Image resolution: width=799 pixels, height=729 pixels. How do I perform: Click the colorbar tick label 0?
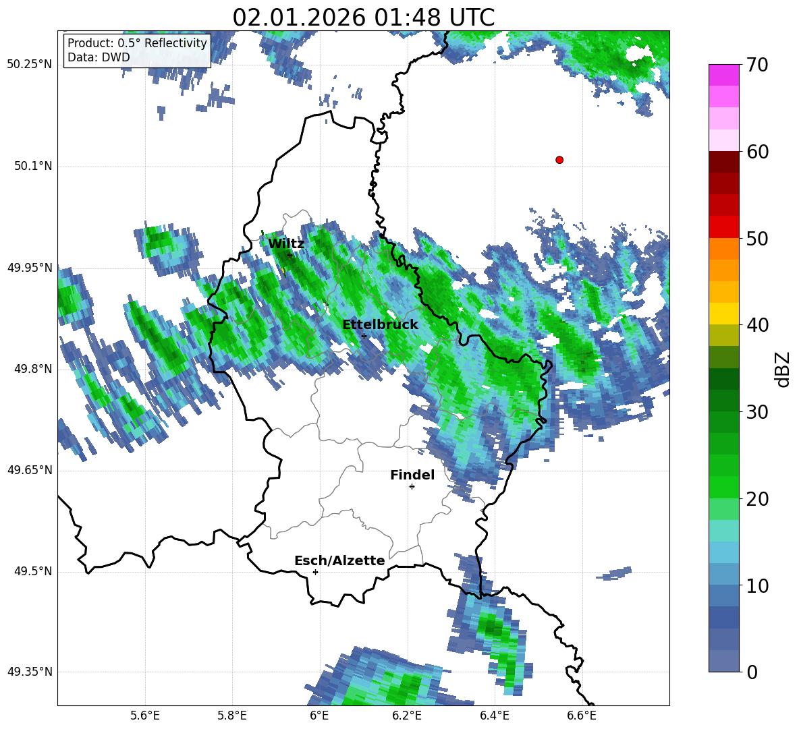point(752,672)
